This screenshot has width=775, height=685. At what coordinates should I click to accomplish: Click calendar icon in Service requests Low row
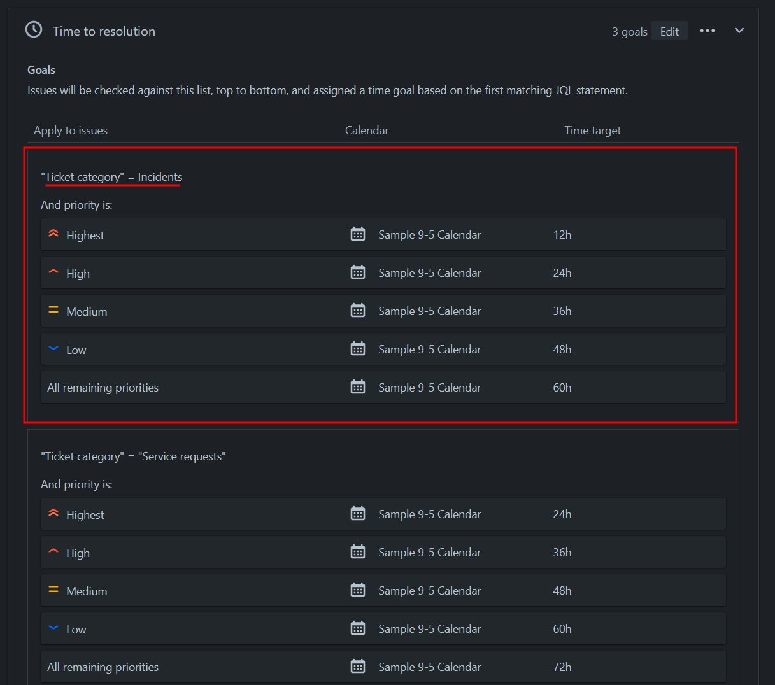coord(358,628)
